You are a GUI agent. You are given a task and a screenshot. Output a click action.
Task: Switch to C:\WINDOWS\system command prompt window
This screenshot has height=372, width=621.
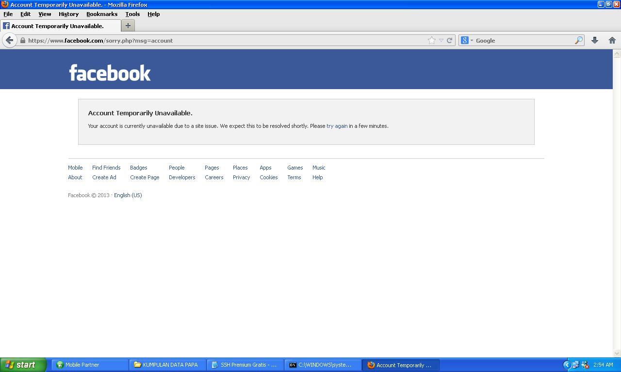point(323,365)
